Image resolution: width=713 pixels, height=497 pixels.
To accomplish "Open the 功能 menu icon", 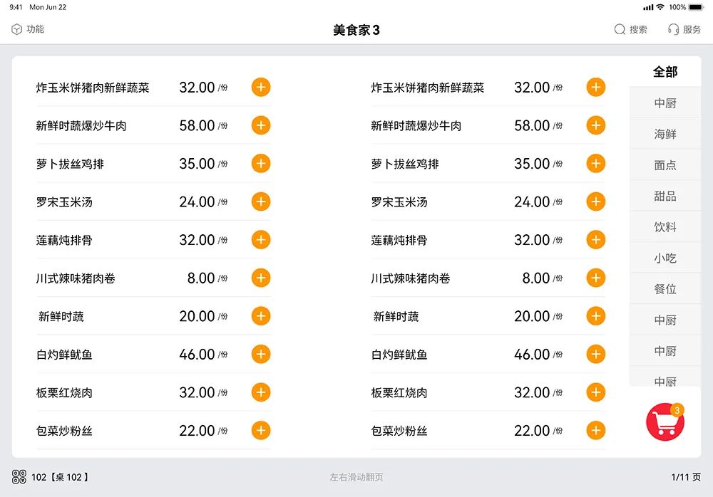I will pos(16,29).
